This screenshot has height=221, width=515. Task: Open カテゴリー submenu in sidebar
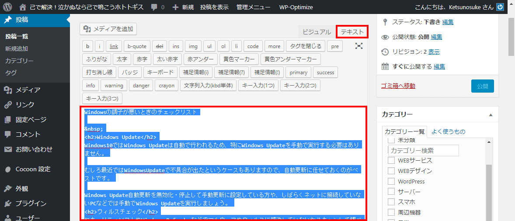click(19, 61)
